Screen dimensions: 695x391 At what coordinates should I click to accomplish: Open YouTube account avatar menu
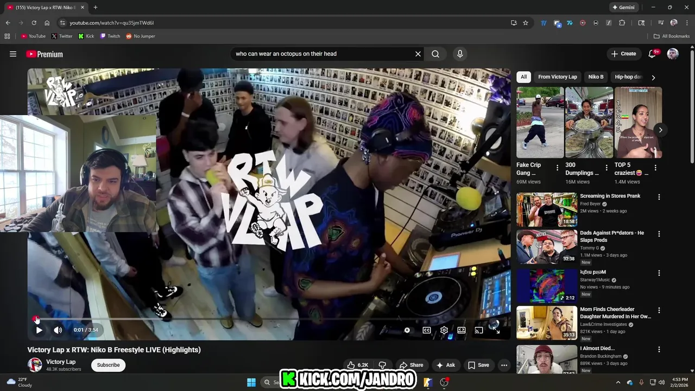pyautogui.click(x=673, y=54)
